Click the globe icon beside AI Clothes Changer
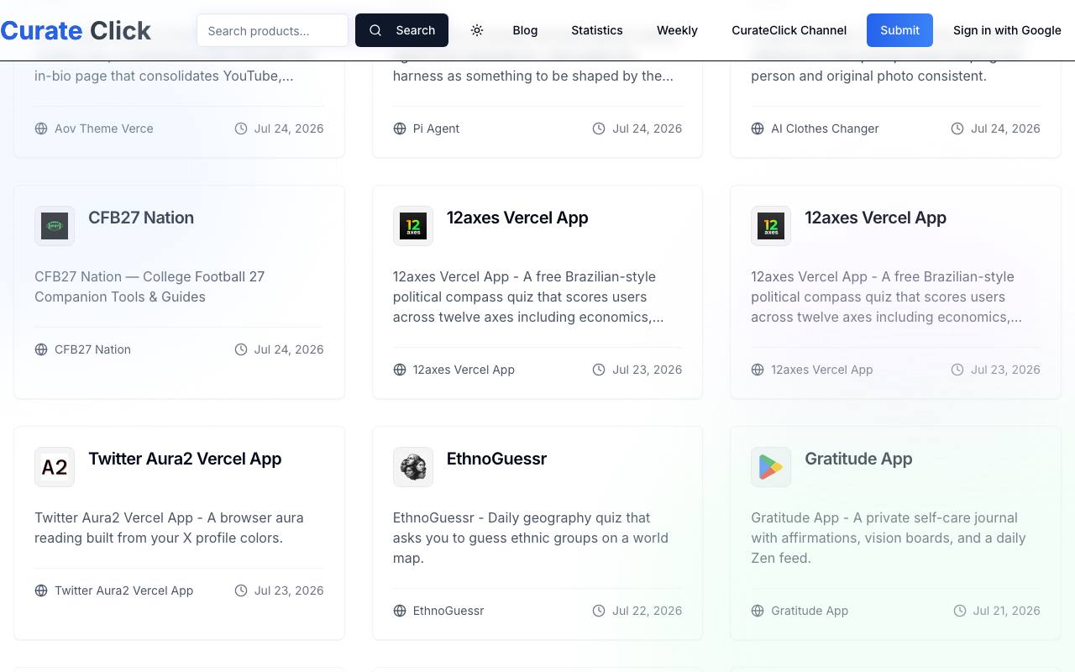The height and width of the screenshot is (672, 1075). pos(758,129)
